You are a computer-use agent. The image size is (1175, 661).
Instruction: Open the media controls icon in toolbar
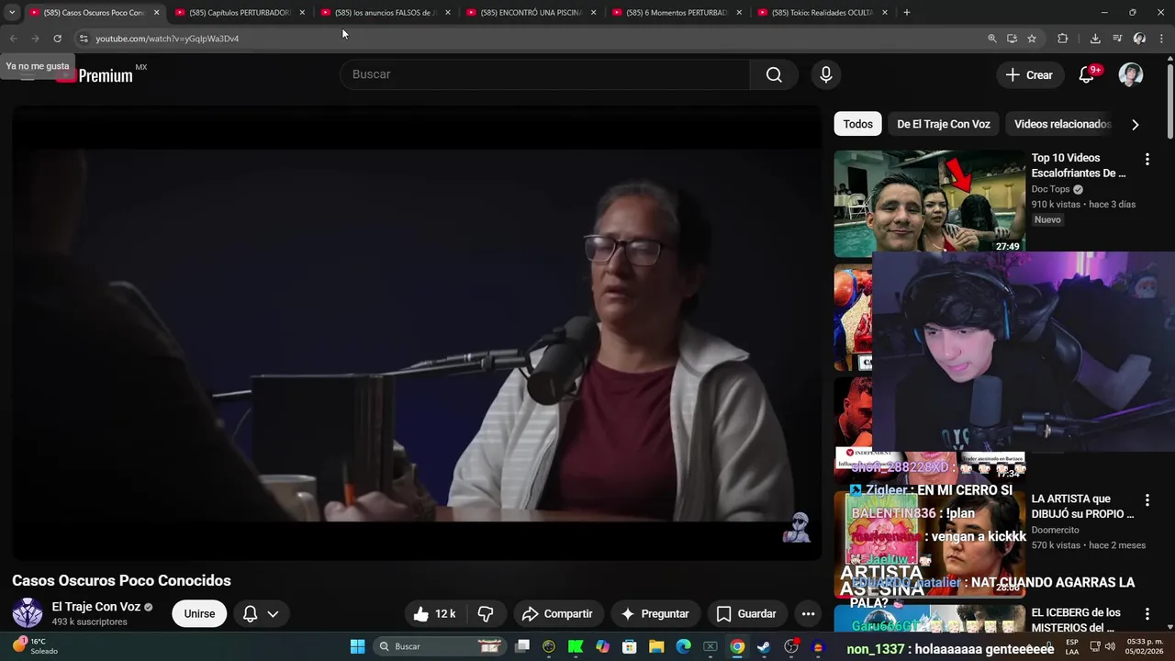pyautogui.click(x=1117, y=39)
